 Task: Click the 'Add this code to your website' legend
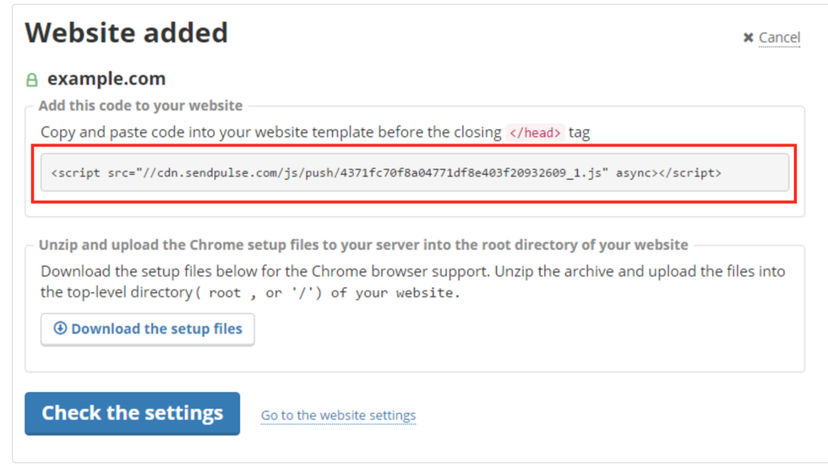point(140,106)
